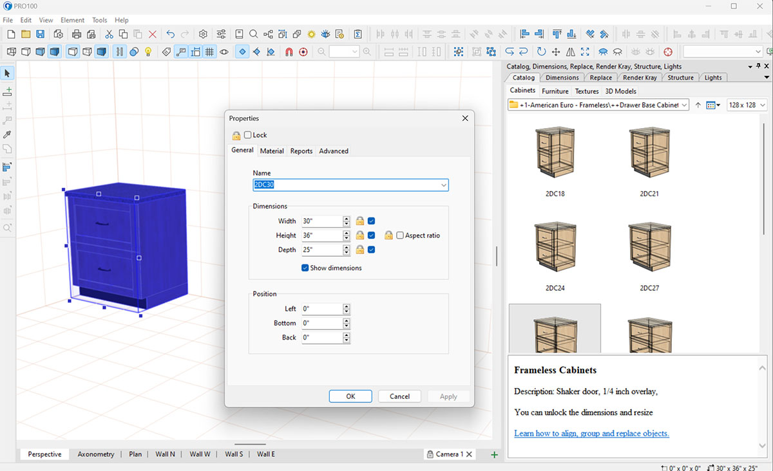Image resolution: width=773 pixels, height=471 pixels.
Task: Undo last action with the undo arrow
Action: click(171, 34)
